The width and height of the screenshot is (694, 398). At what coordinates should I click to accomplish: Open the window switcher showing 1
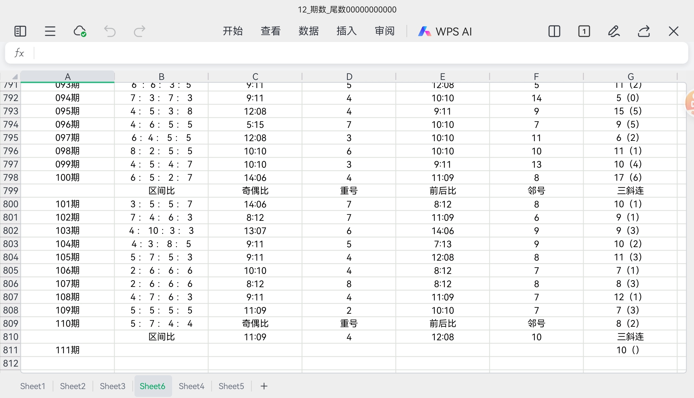pos(584,31)
